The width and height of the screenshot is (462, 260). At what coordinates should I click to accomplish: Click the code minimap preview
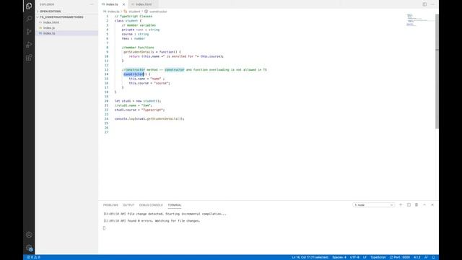[420, 19]
